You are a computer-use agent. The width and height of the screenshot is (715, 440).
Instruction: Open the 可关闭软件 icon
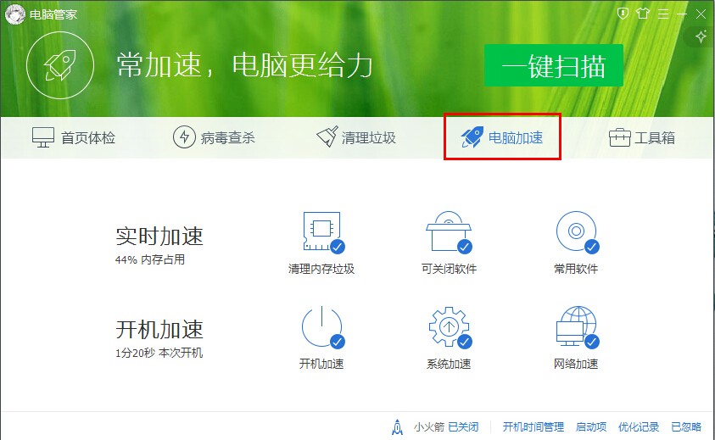449,232
